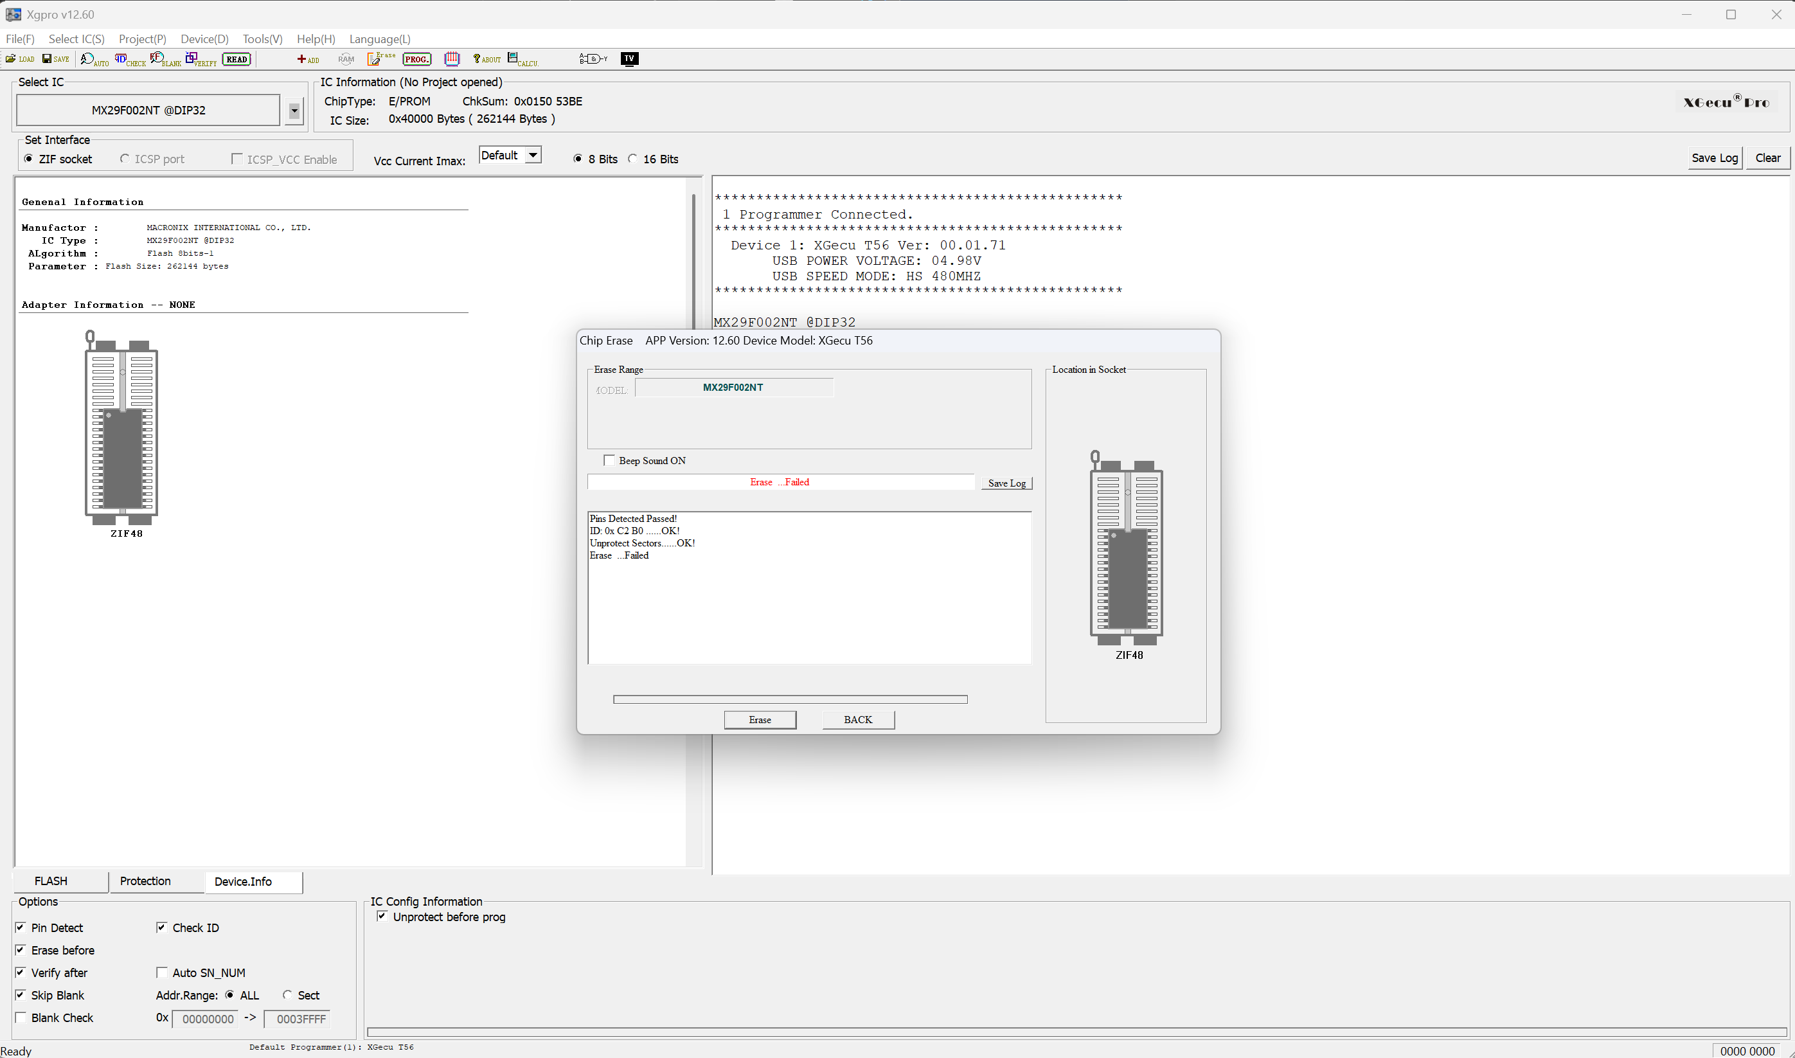Enable Beep Sound ON checkbox
Image resolution: width=1795 pixels, height=1058 pixels.
tap(609, 461)
